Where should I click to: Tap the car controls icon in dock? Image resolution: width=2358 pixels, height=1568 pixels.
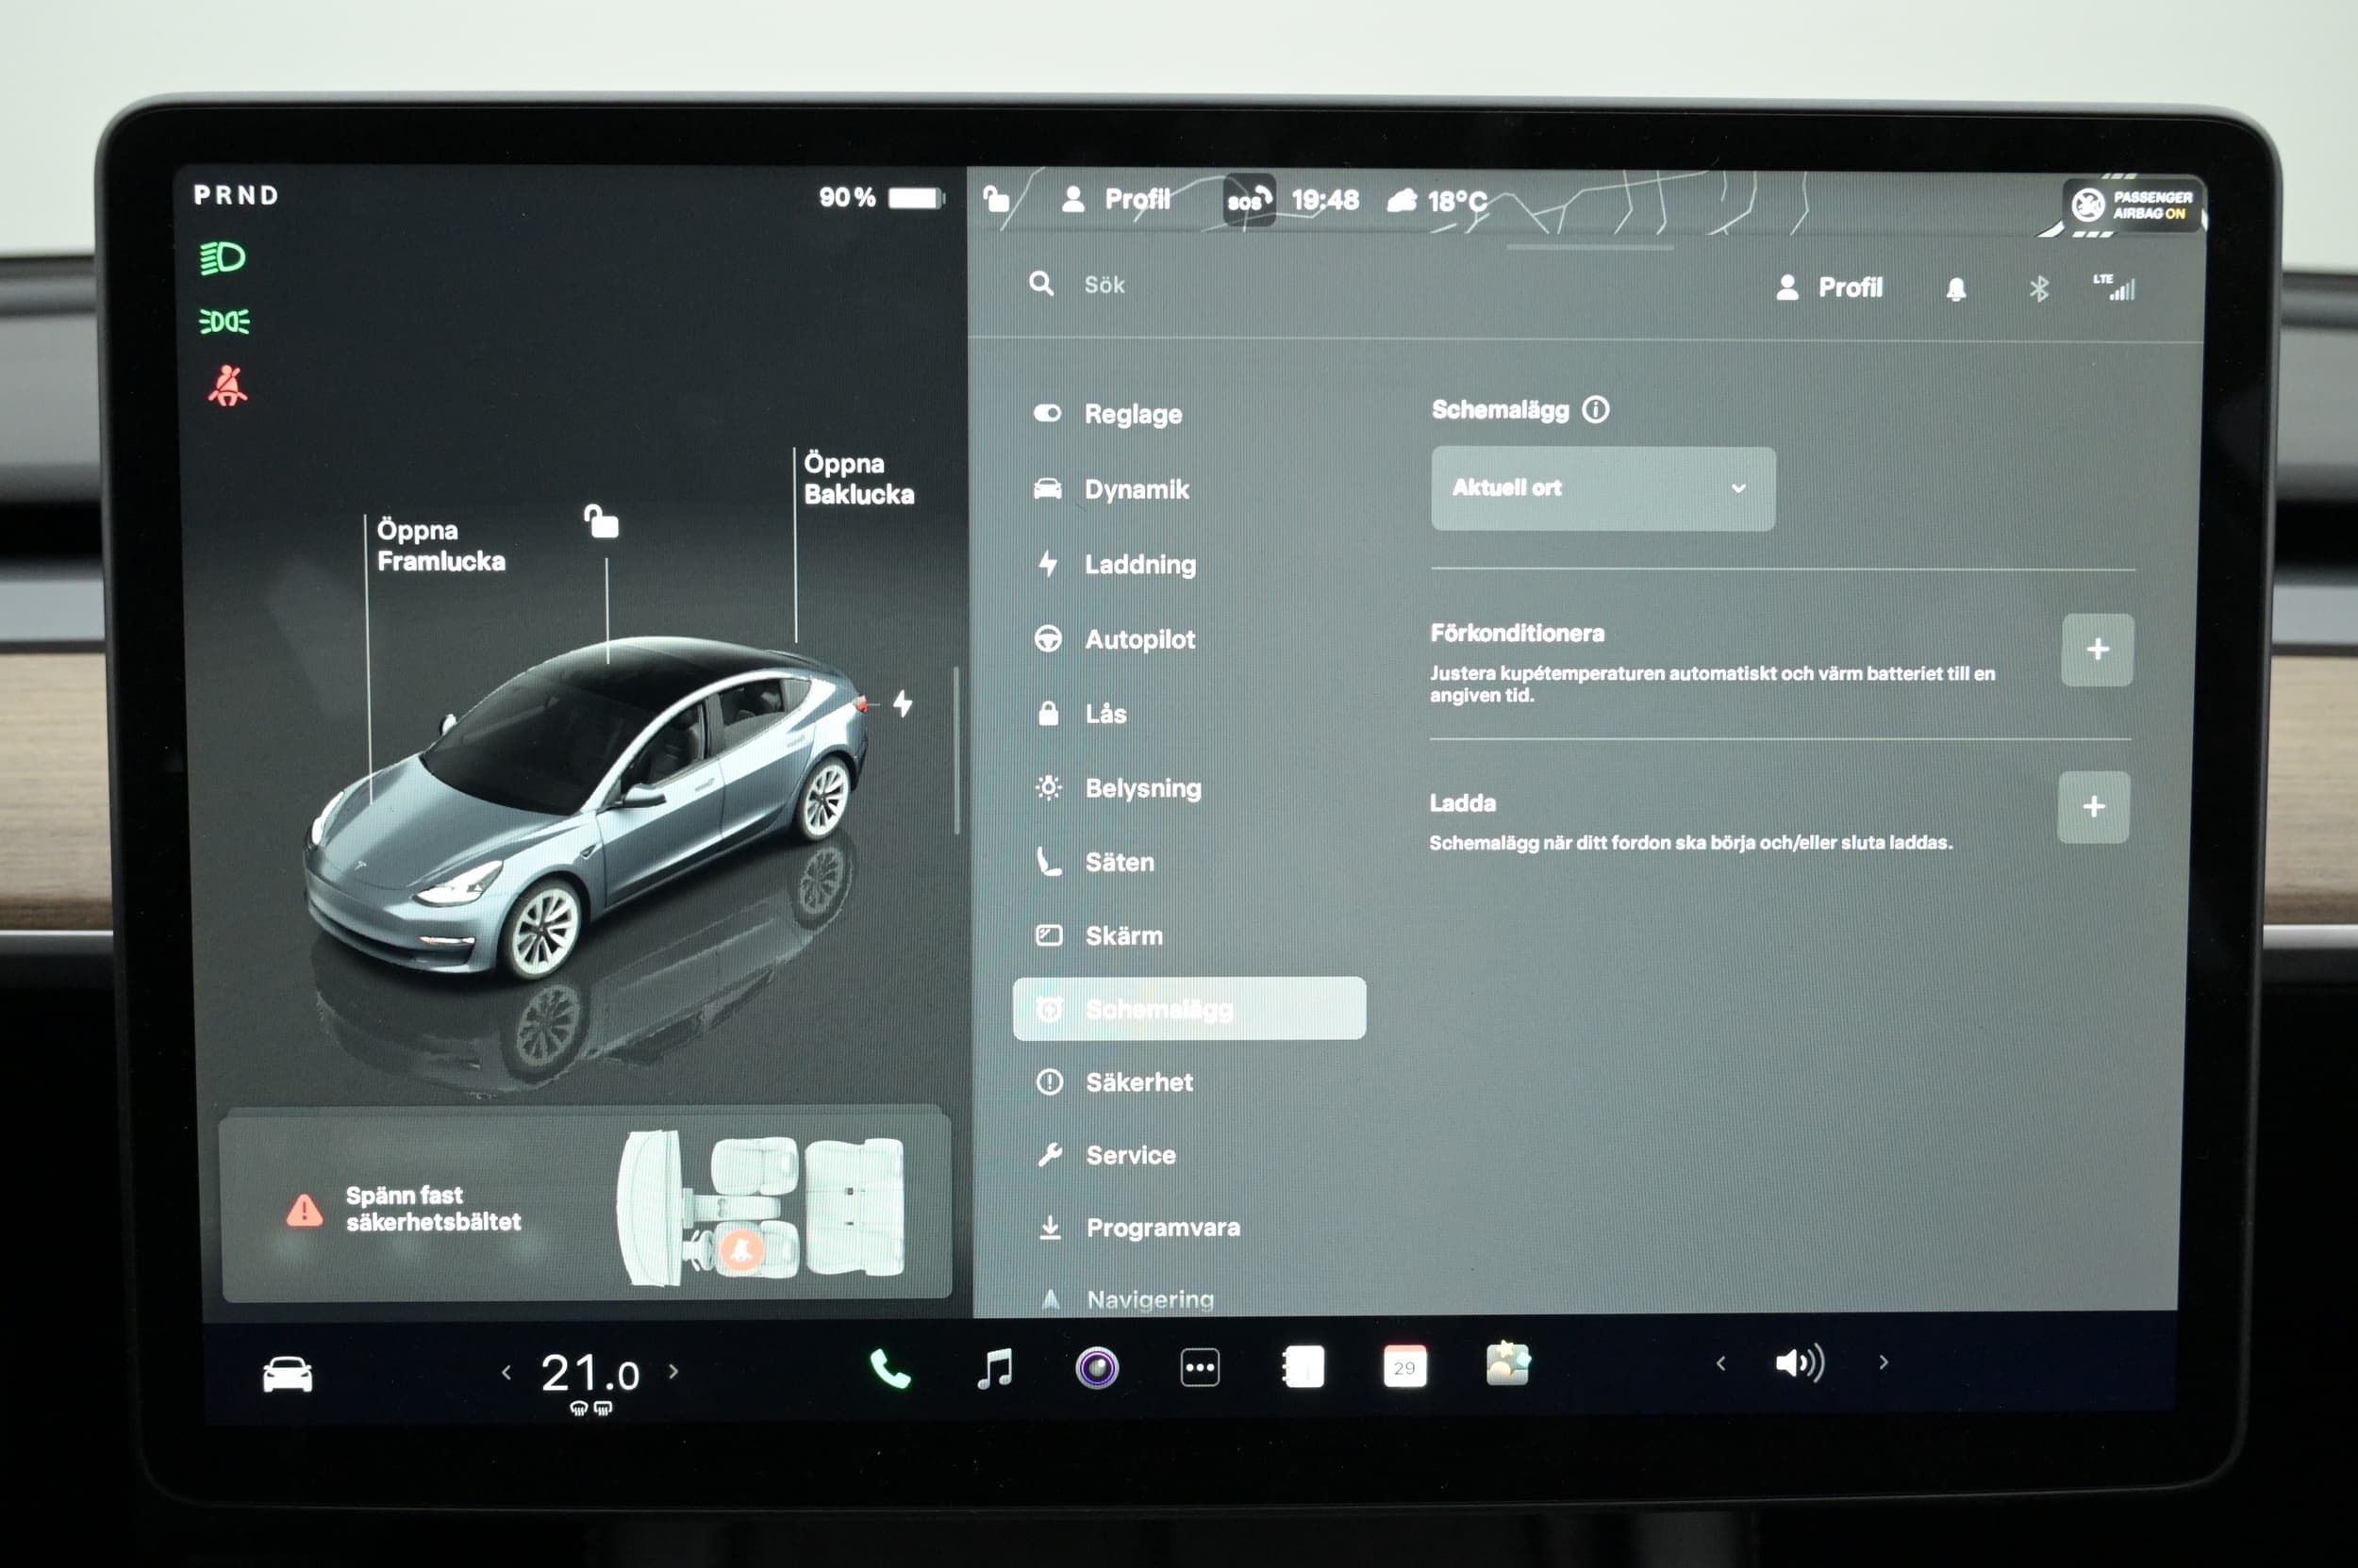(x=287, y=1374)
